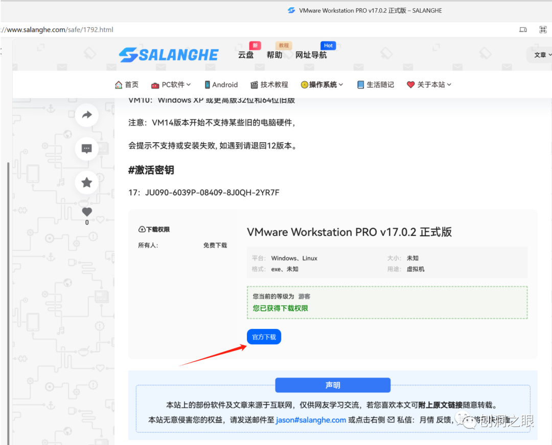Open the 网址导航 link with Hot badge
The width and height of the screenshot is (552, 445).
(x=311, y=55)
